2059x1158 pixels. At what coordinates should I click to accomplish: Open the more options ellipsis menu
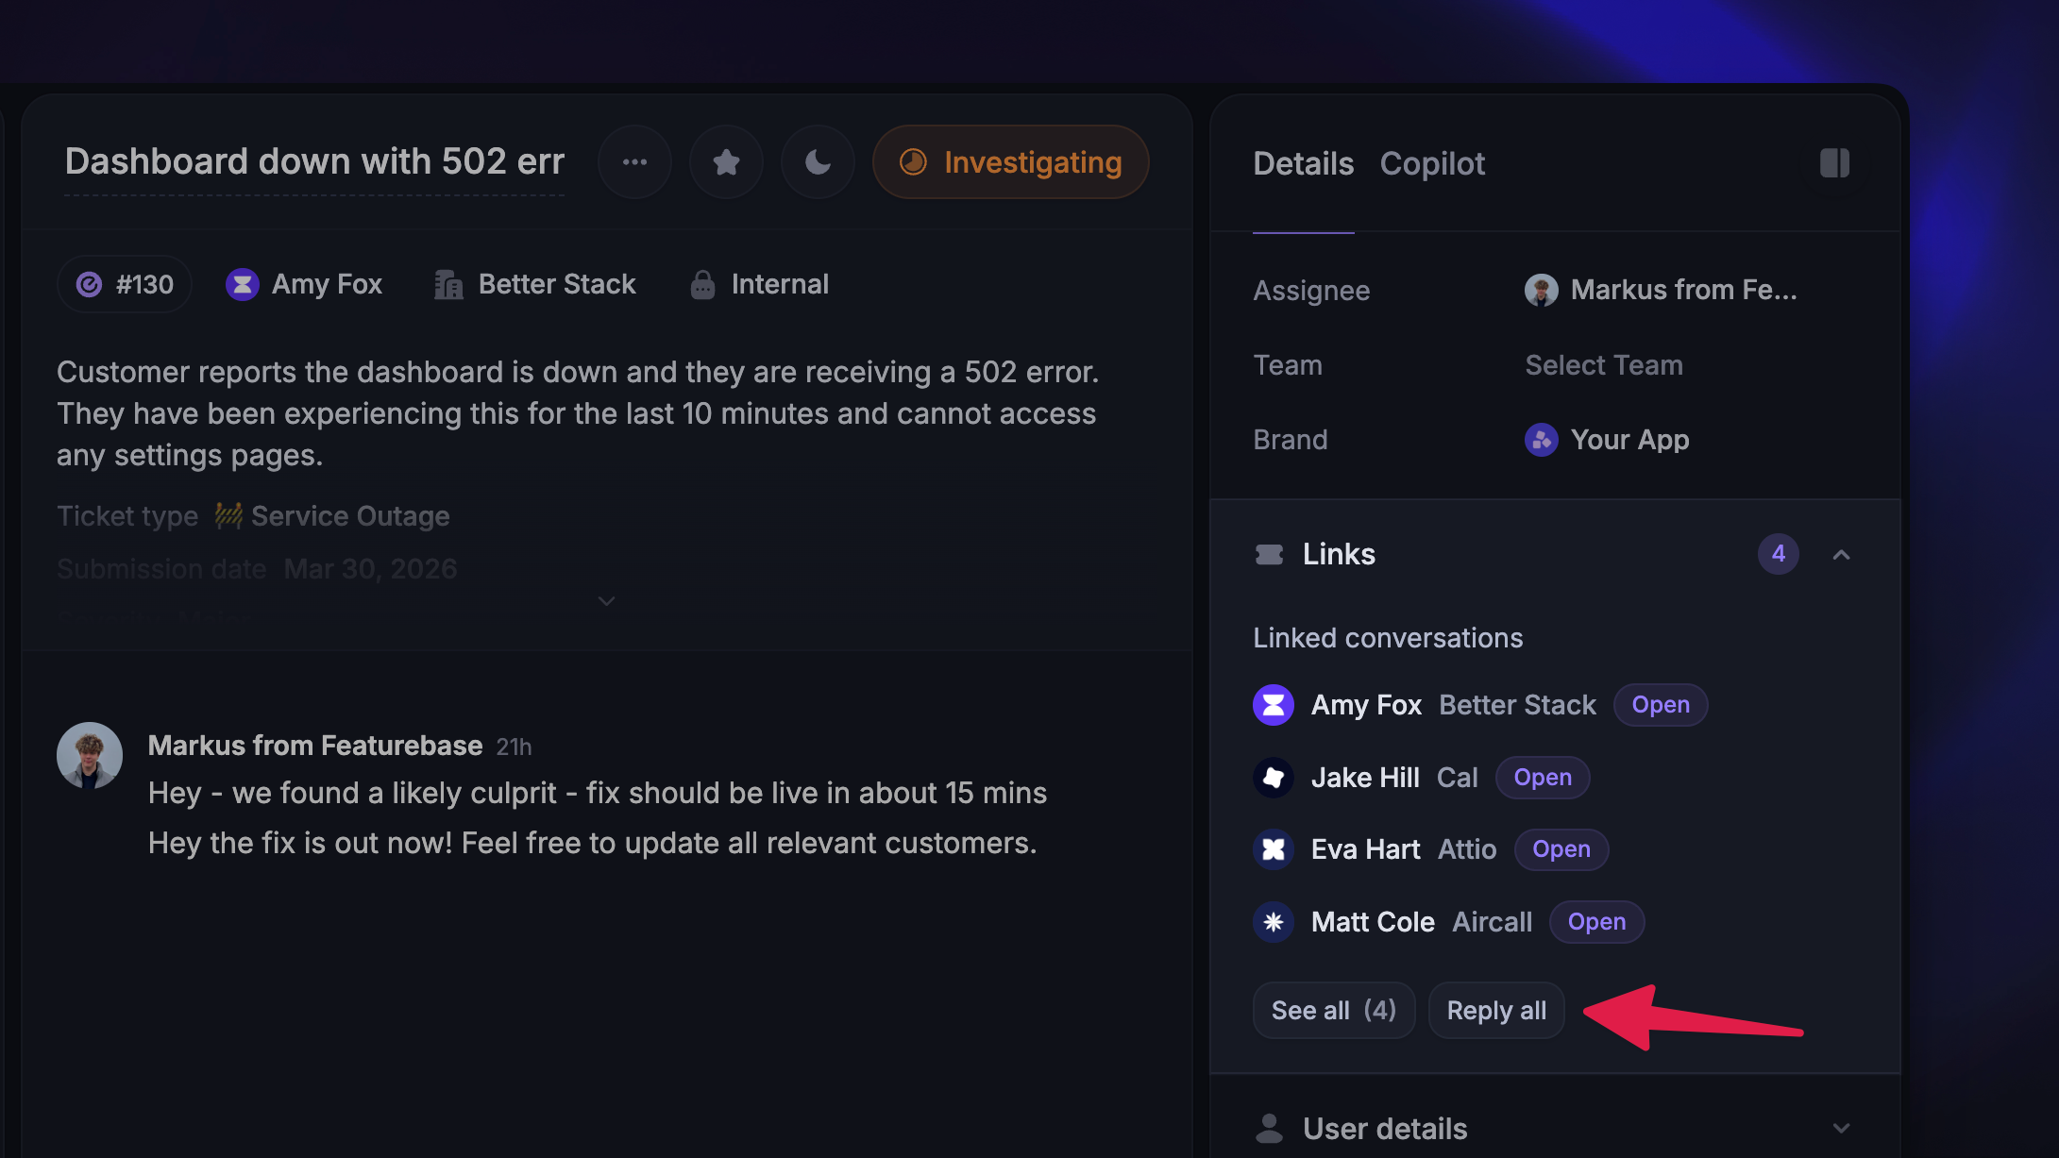click(634, 162)
